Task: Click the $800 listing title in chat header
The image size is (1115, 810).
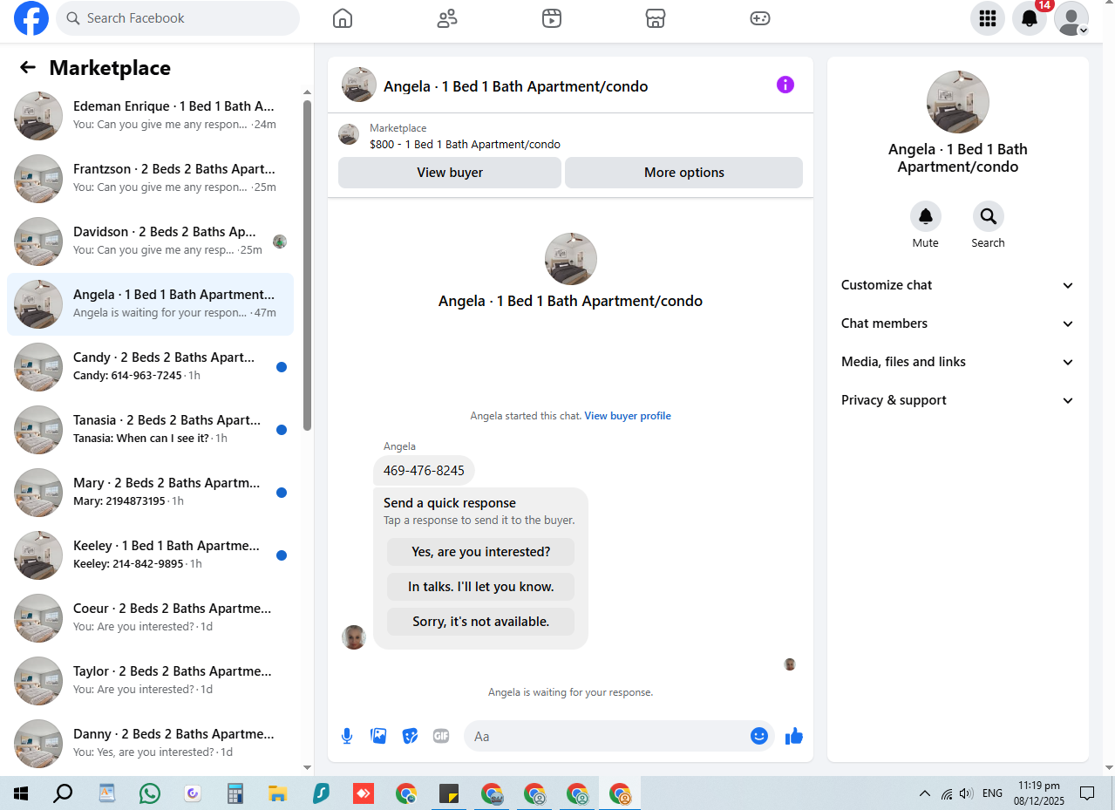Action: [x=465, y=145]
